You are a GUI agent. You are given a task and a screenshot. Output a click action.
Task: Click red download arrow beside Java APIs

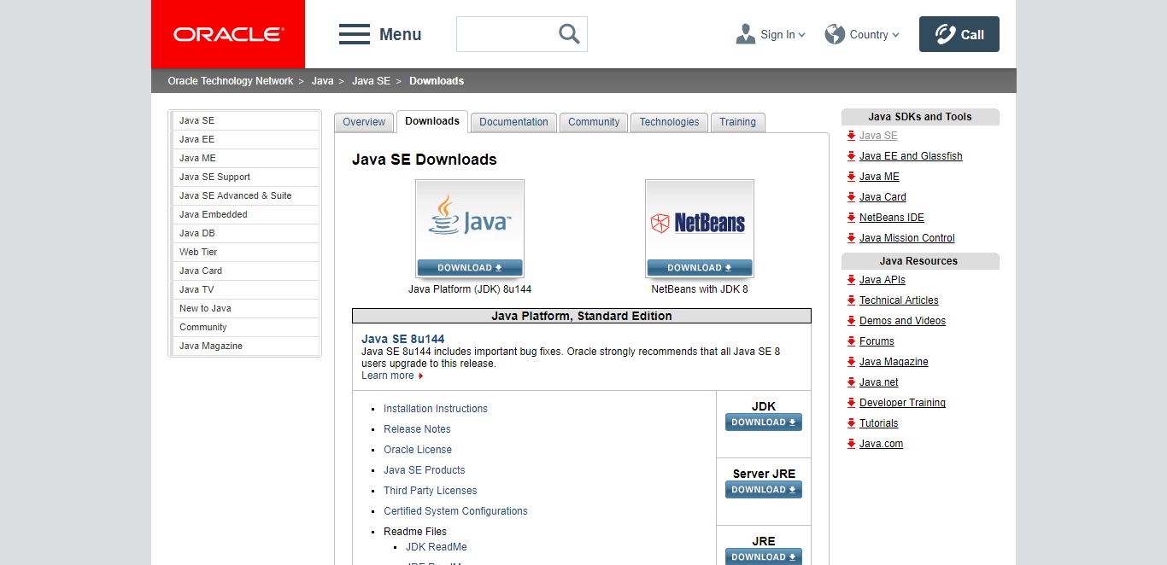[851, 280]
